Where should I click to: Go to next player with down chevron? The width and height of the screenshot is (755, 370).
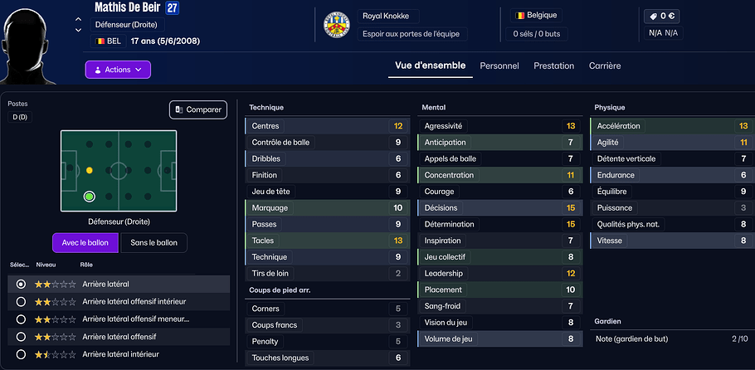pos(78,30)
